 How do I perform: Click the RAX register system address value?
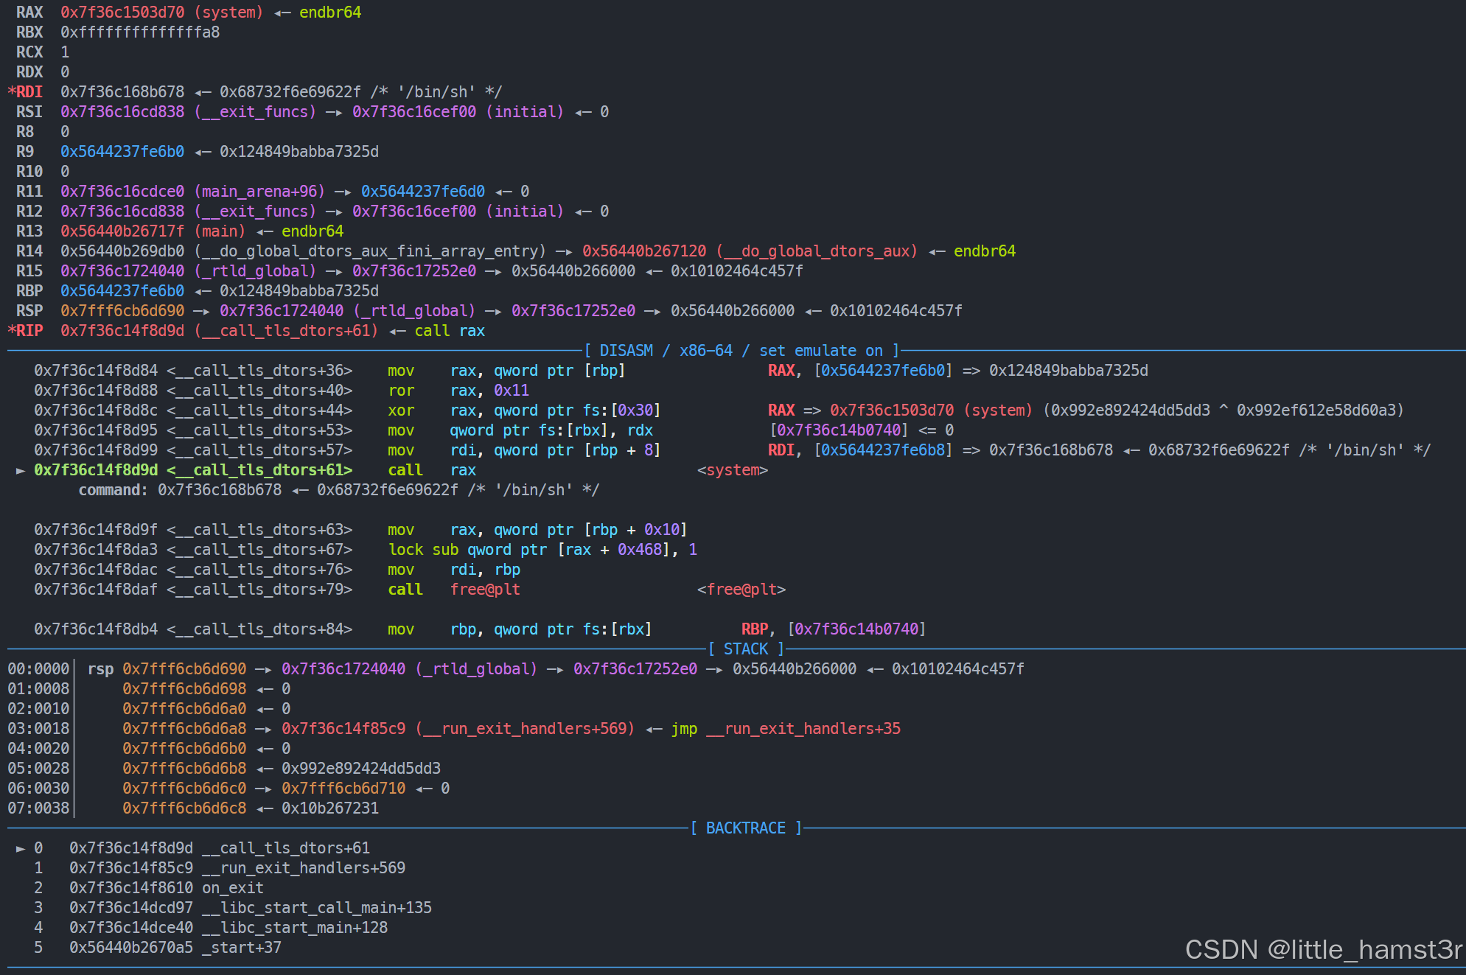pyautogui.click(x=122, y=13)
